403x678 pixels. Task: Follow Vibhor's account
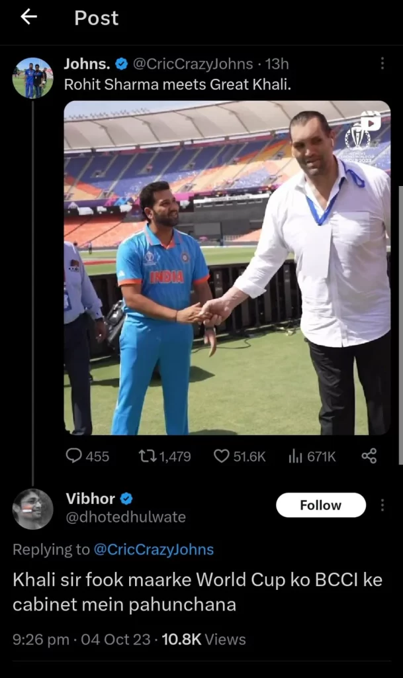point(320,505)
